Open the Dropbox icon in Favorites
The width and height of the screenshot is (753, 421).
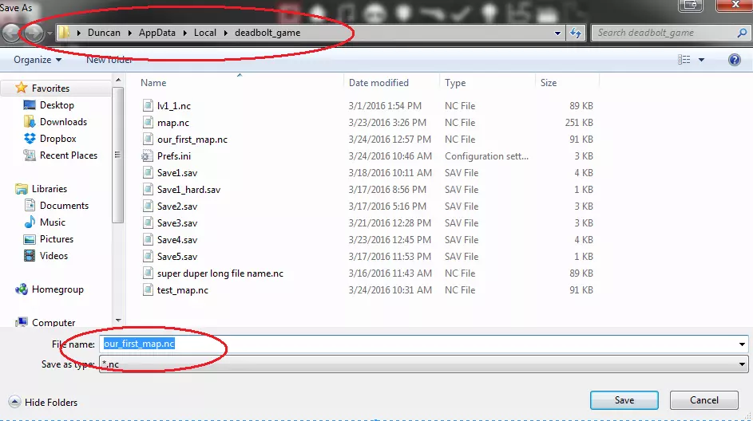click(x=30, y=139)
